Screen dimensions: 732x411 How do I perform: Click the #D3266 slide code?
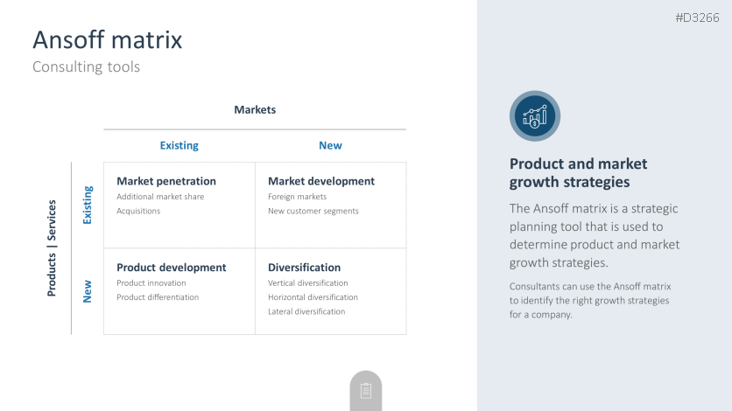(697, 17)
